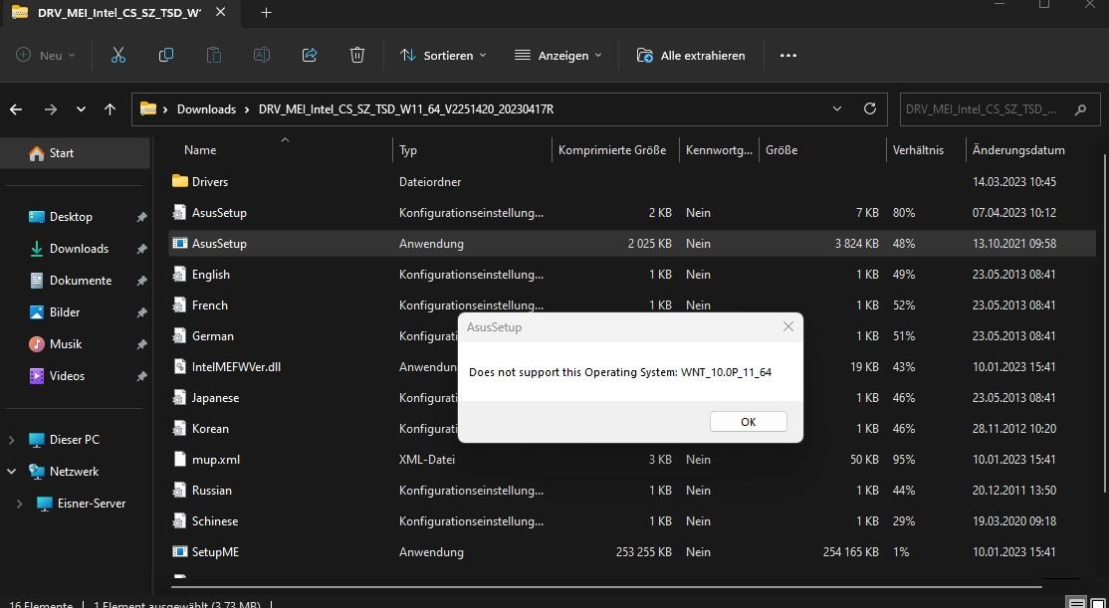Click the Share icon in toolbar
1109x608 pixels.
pos(309,55)
